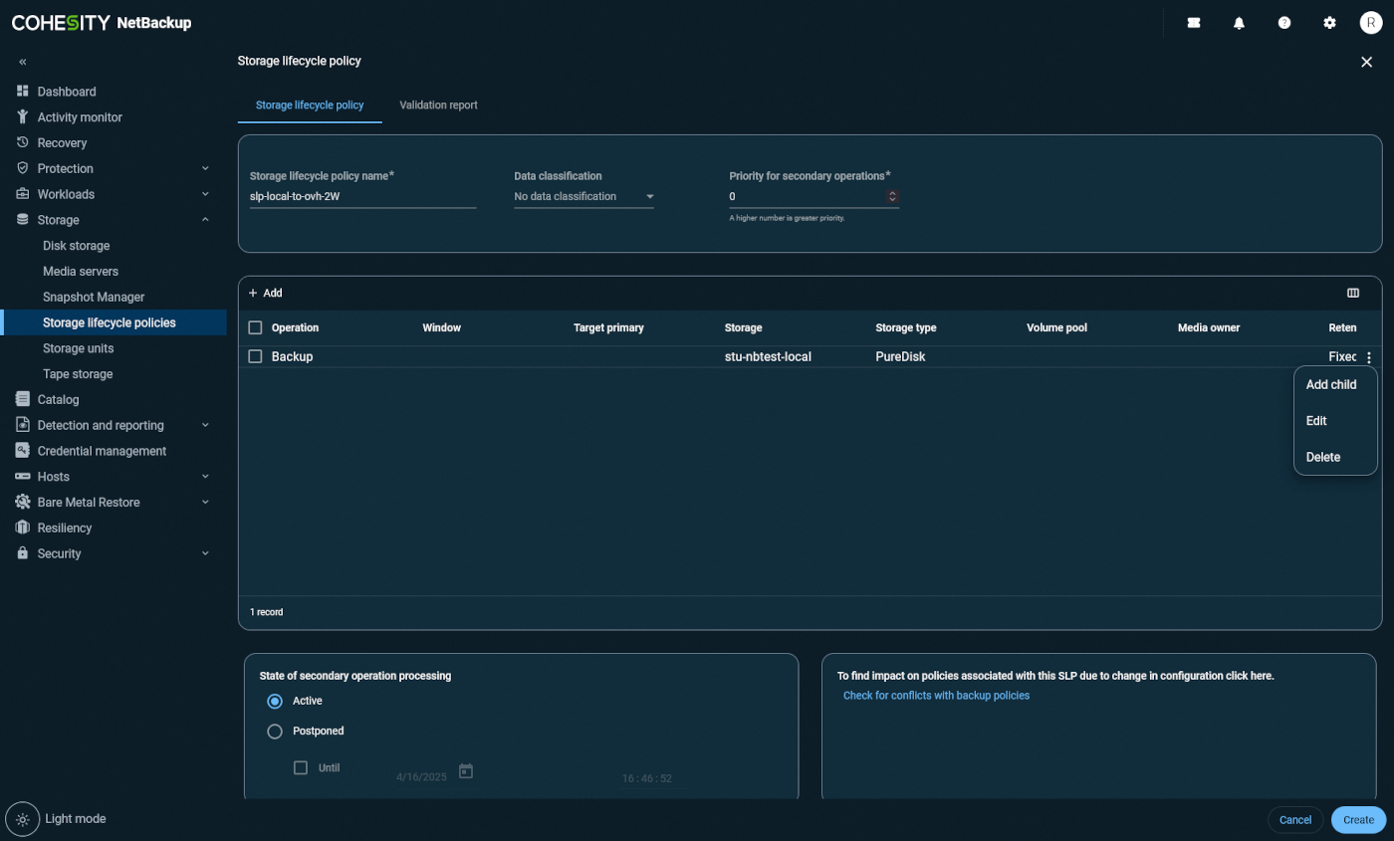Click the Storage lifecycle policy name field

coord(362,197)
